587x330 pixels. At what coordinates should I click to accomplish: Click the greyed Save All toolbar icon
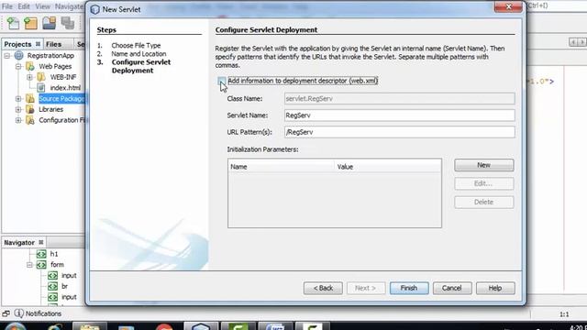tap(68, 23)
